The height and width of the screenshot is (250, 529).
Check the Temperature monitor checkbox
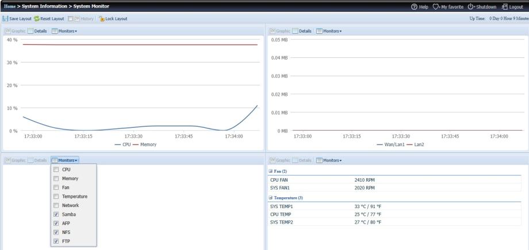pos(56,197)
